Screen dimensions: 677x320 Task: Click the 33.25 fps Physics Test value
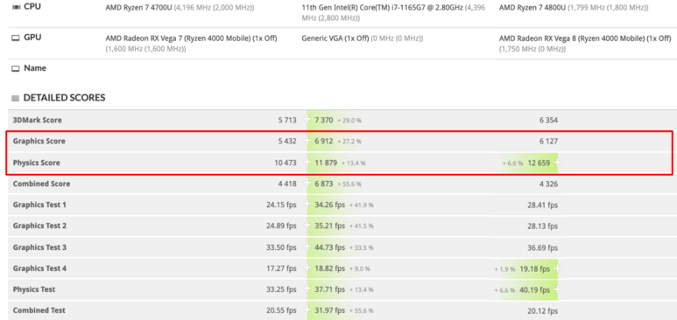click(x=281, y=289)
